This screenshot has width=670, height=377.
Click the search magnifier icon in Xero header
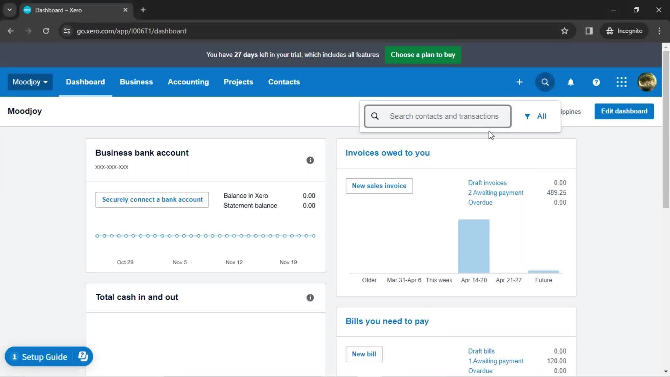point(545,82)
